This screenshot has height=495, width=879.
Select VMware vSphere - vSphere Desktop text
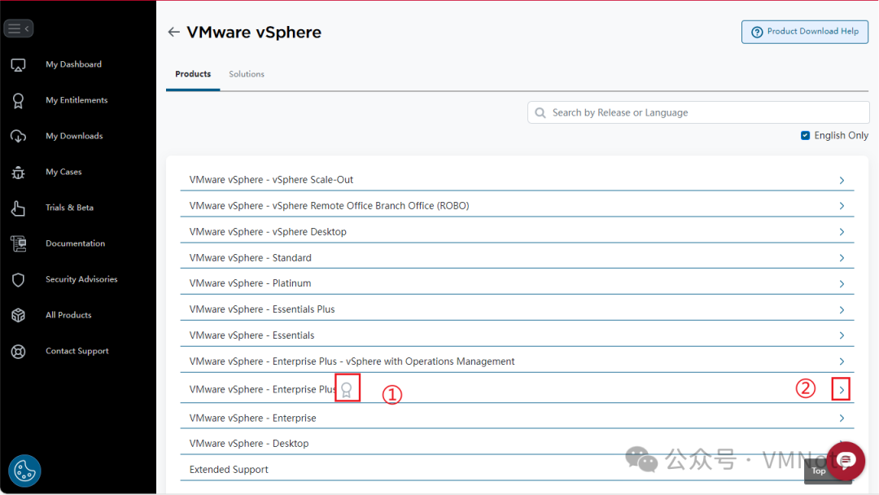[x=268, y=231]
